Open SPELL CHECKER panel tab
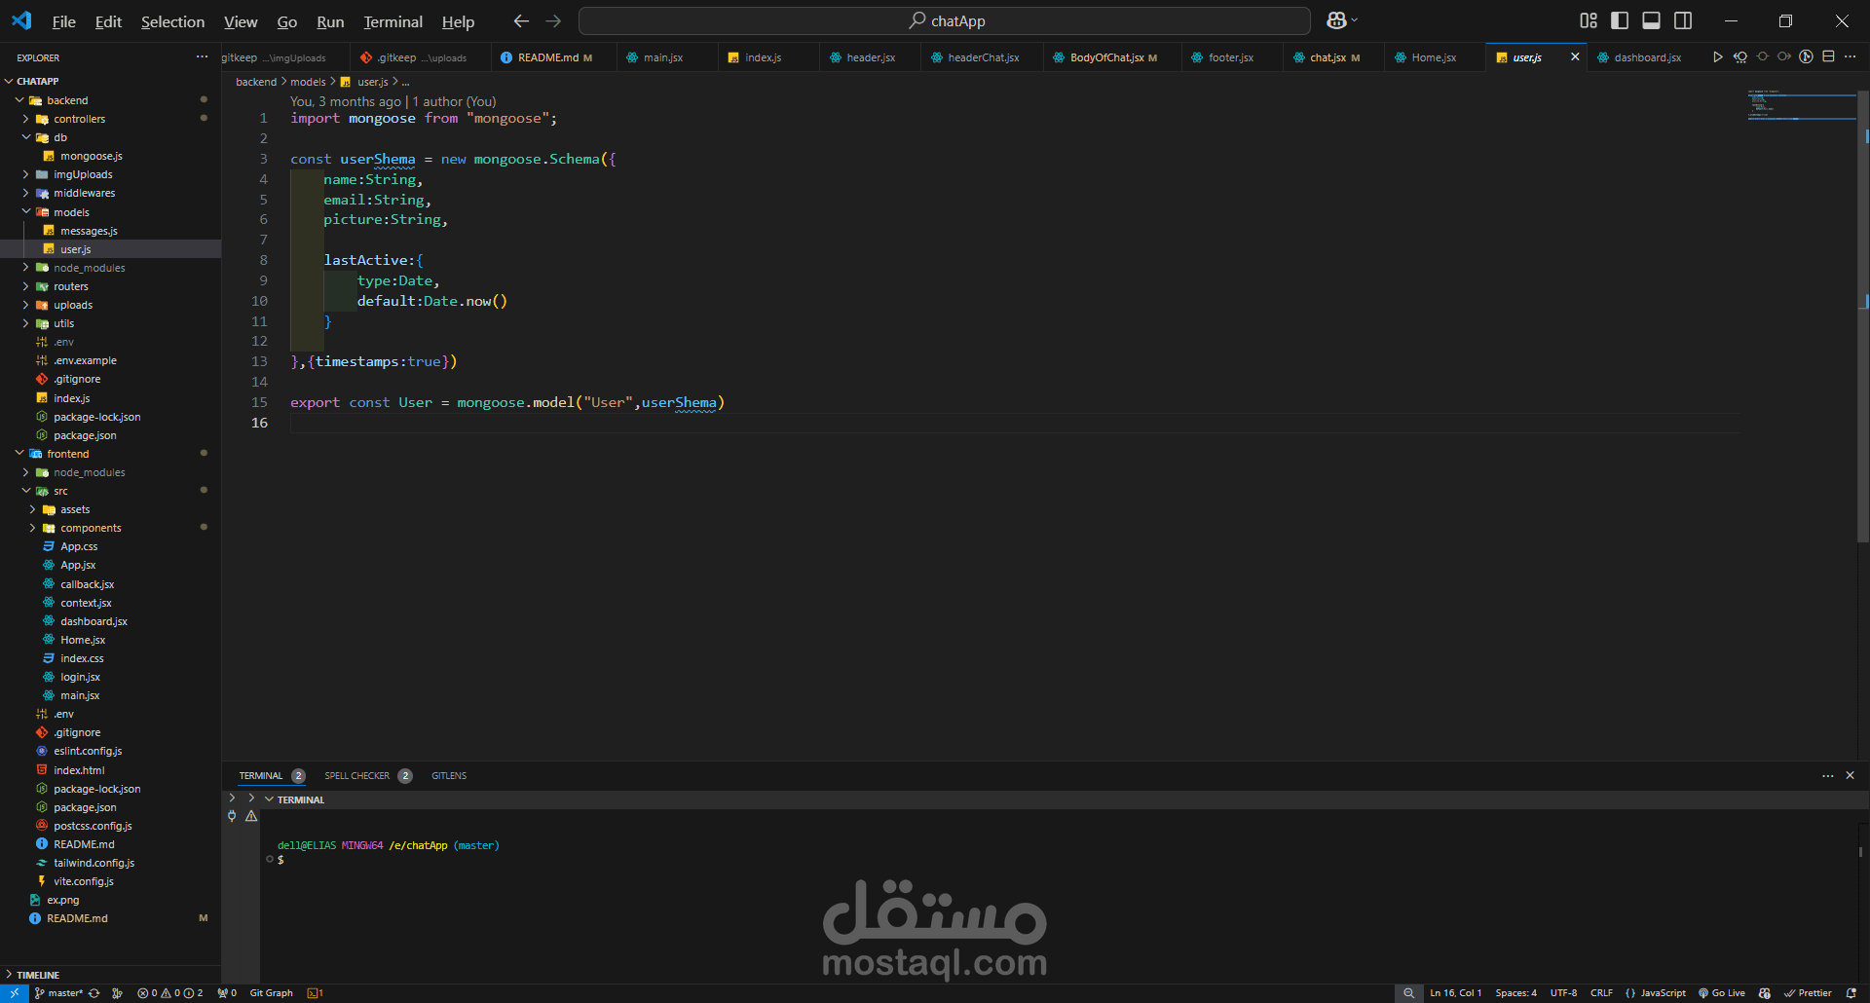 click(x=367, y=776)
